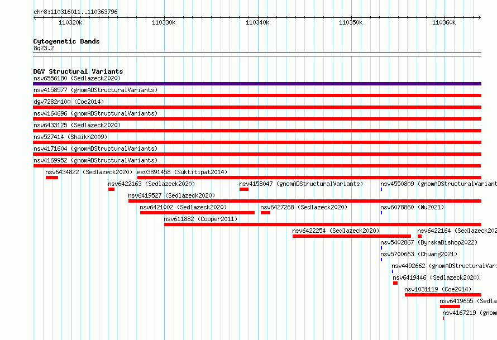Viewport: 497px width, 340px height.
Task: Click the nsv1031119 red variant bar
Action: pyautogui.click(x=443, y=295)
